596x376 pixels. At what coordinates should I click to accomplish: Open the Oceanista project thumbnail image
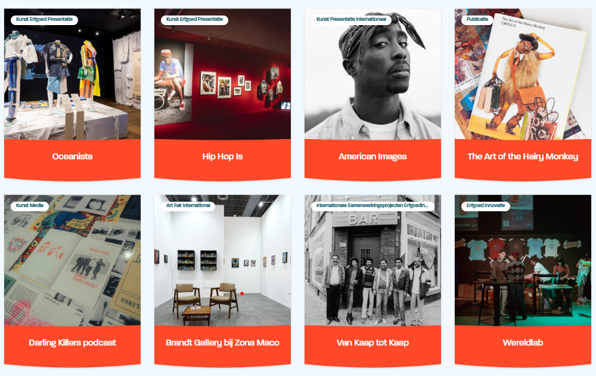pos(72,74)
